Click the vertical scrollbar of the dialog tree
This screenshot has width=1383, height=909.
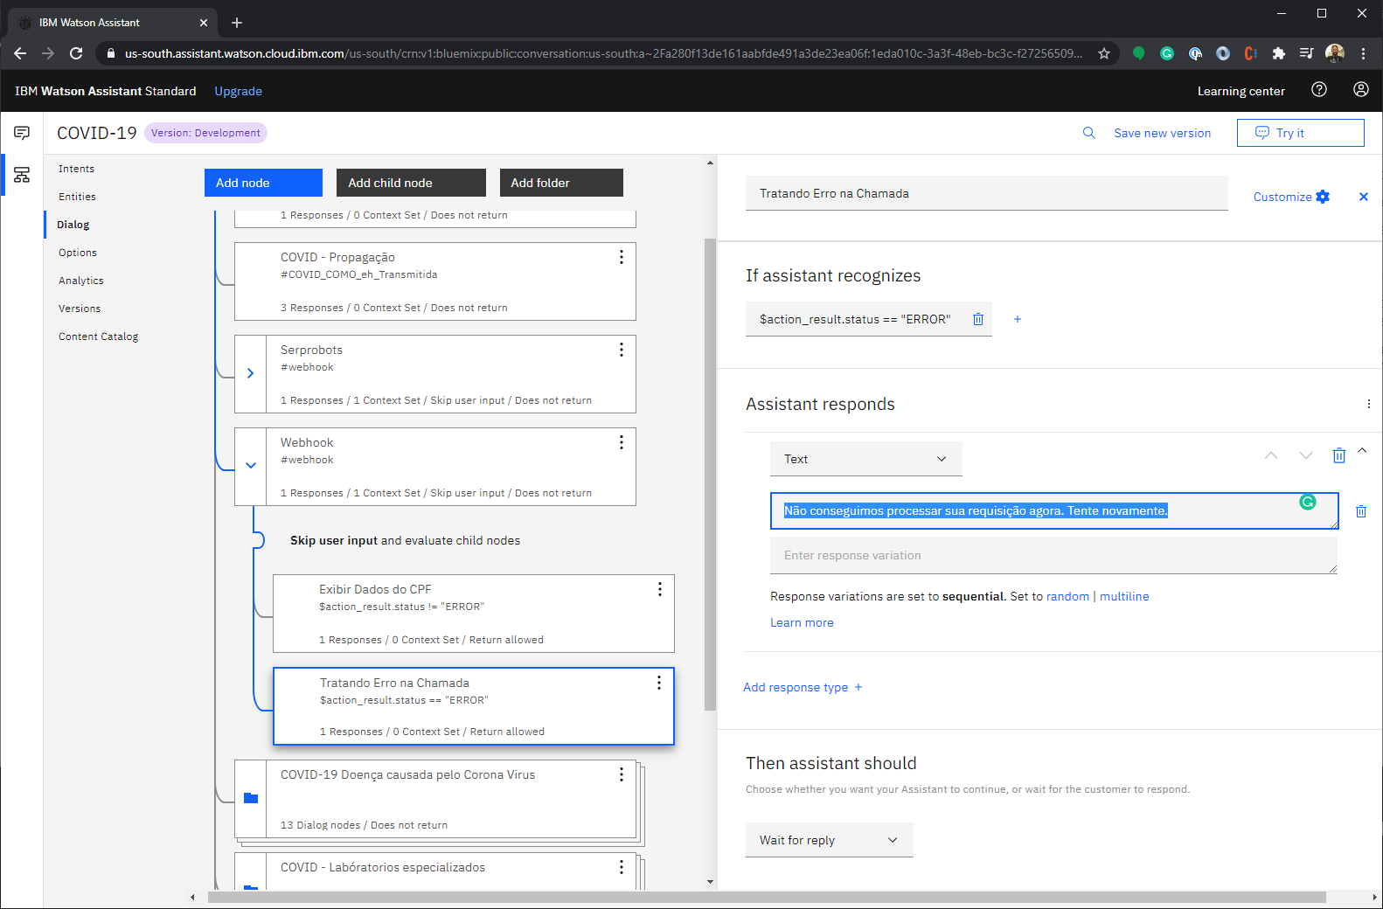pyautogui.click(x=710, y=475)
